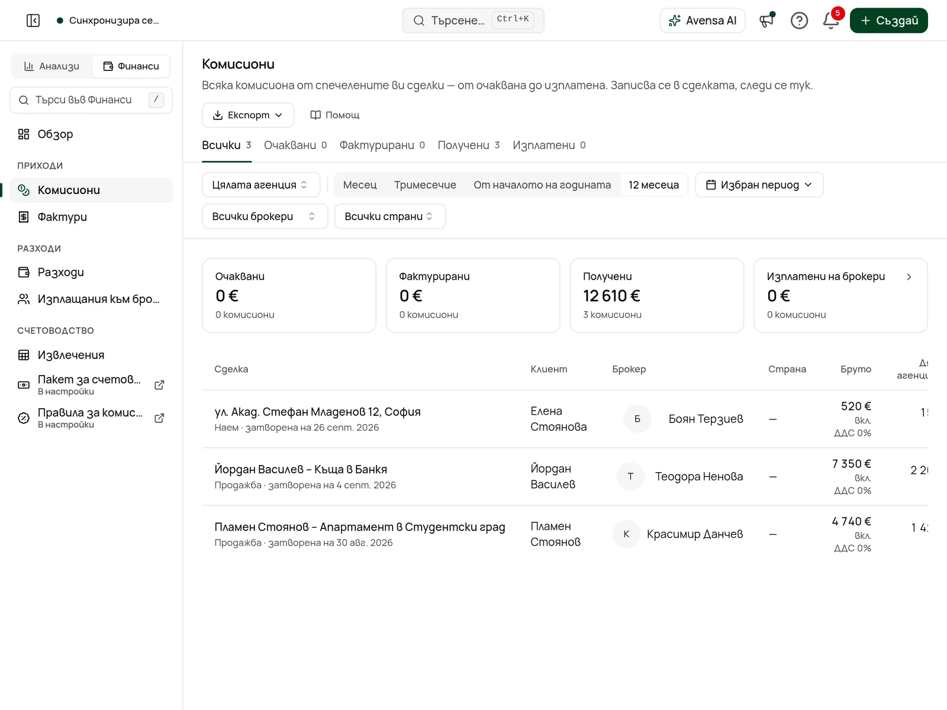Screen dimensions: 947x710
Task: Select the Получени tab
Action: click(x=469, y=146)
